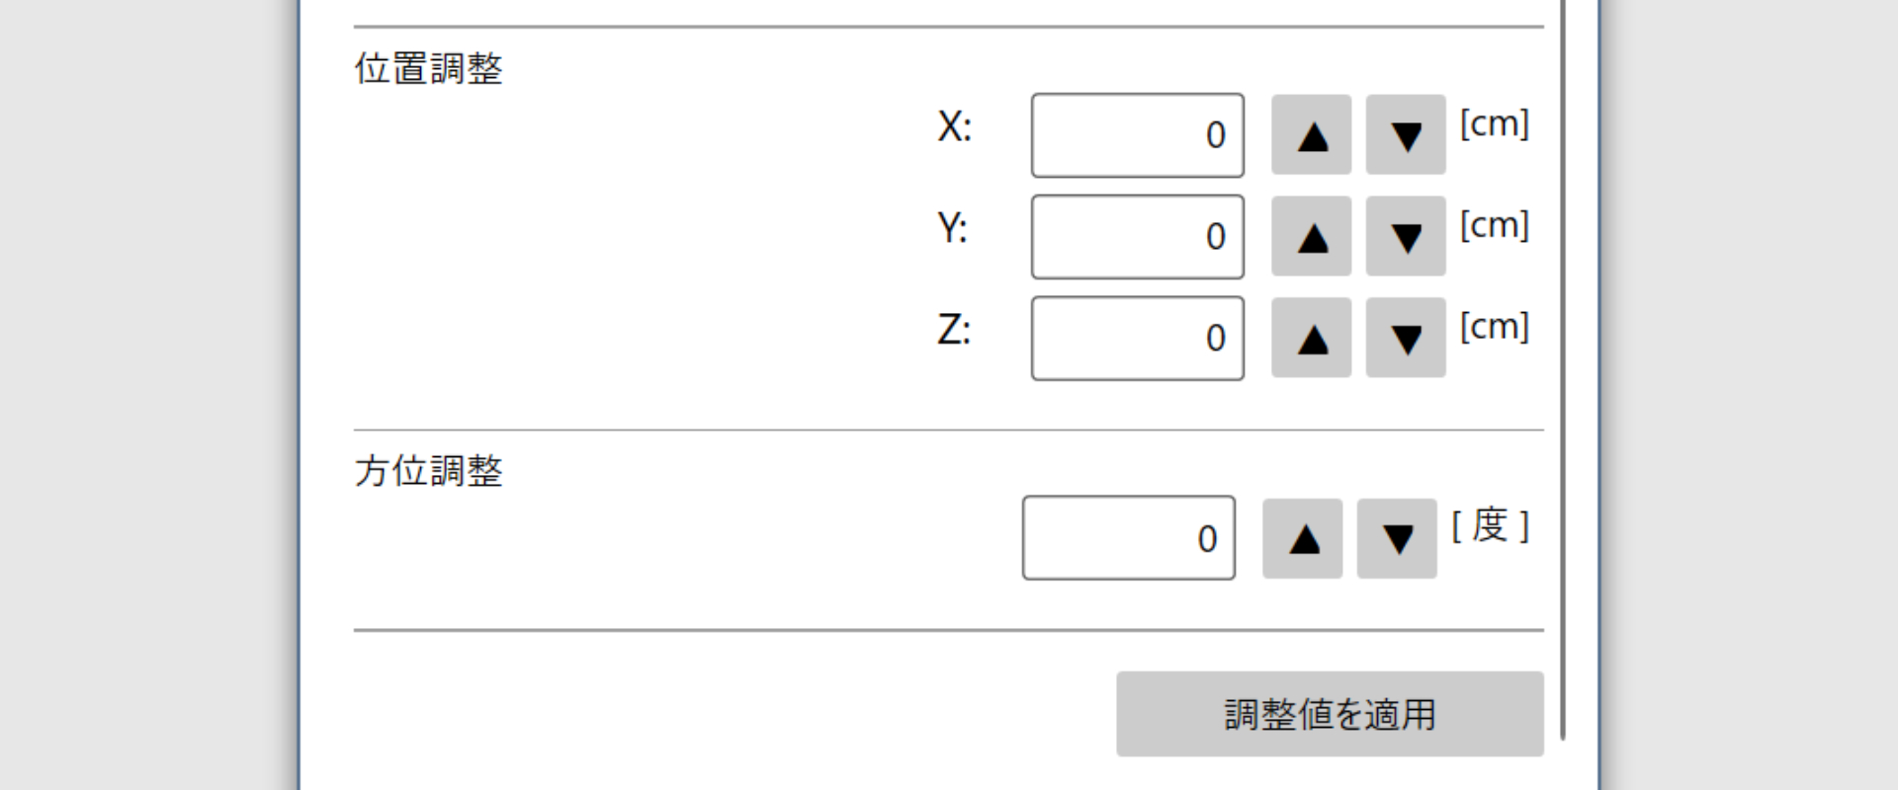The height and width of the screenshot is (790, 1898).
Task: Click the X-axis decrement arrow
Action: click(1405, 134)
